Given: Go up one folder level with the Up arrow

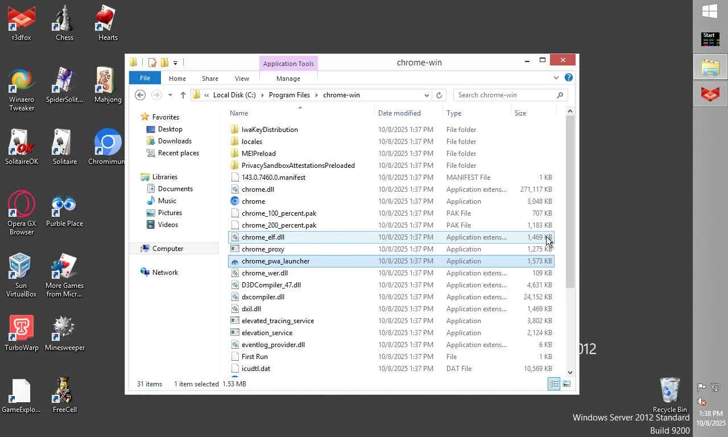Looking at the screenshot, I should [x=183, y=95].
